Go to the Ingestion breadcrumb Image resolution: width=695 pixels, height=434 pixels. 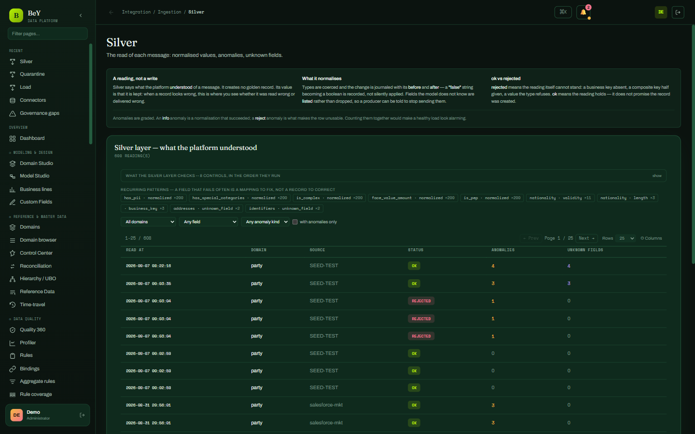(169, 12)
